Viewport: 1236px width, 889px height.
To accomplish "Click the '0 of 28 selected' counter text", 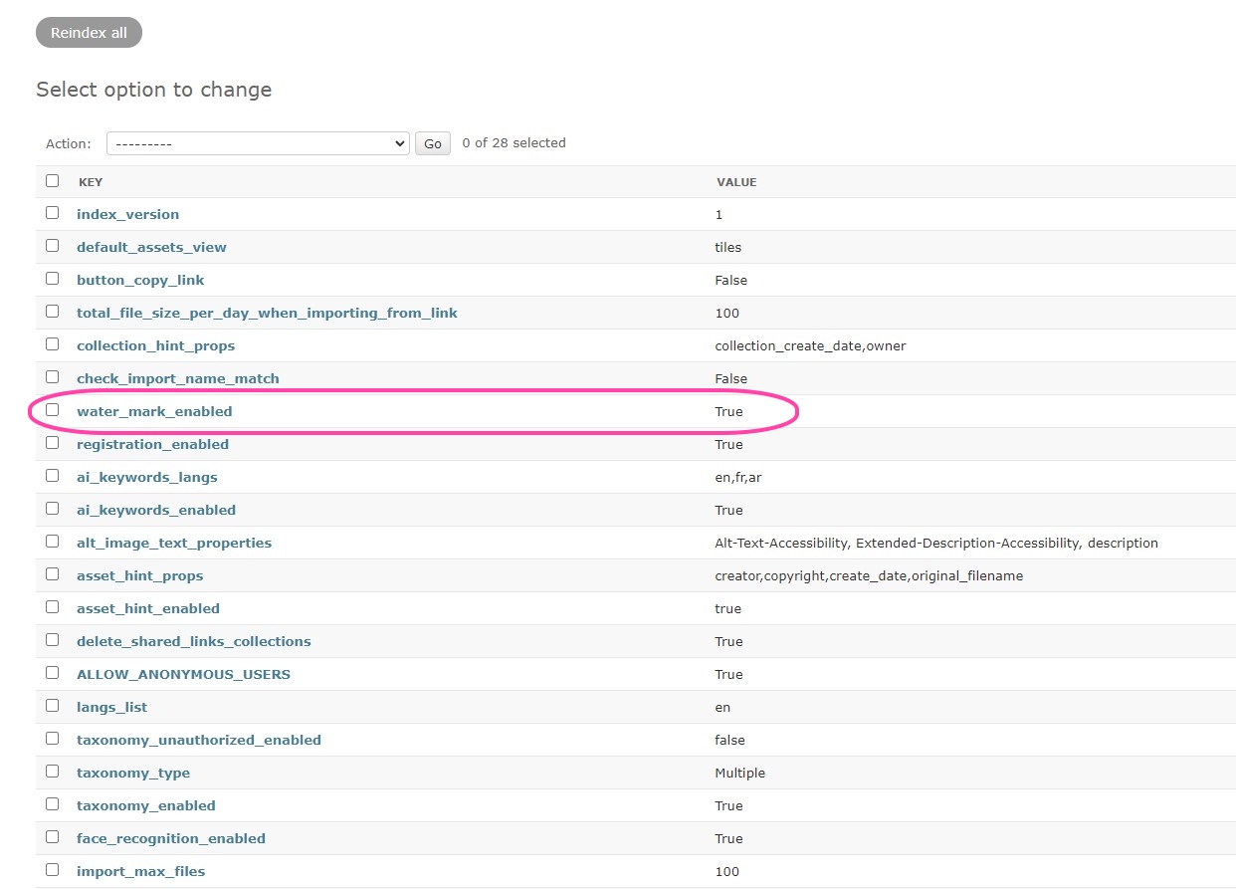I will click(515, 142).
